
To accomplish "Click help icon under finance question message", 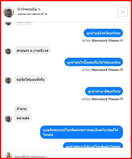I will [x=122, y=70].
